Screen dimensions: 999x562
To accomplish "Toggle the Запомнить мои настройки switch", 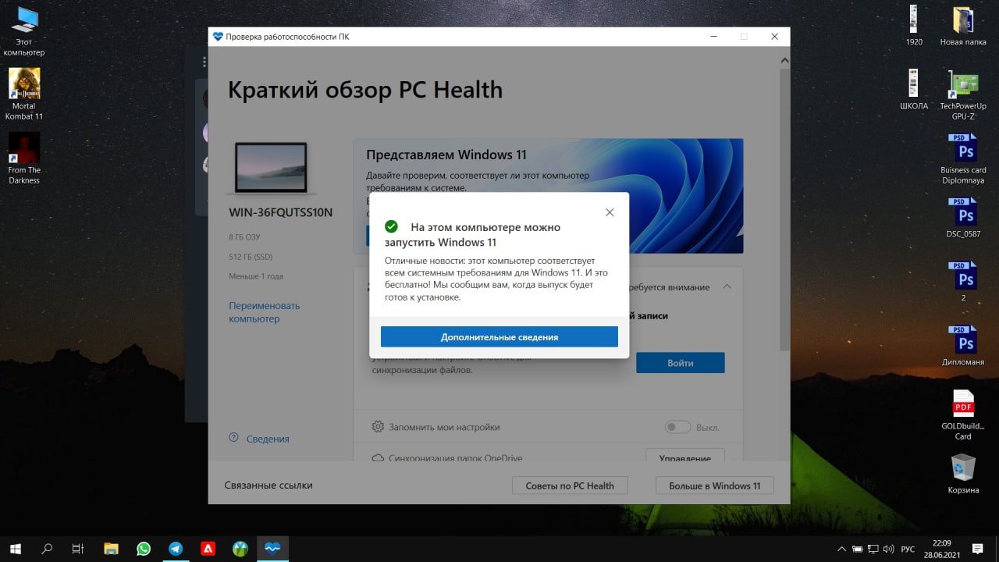I will [x=677, y=427].
